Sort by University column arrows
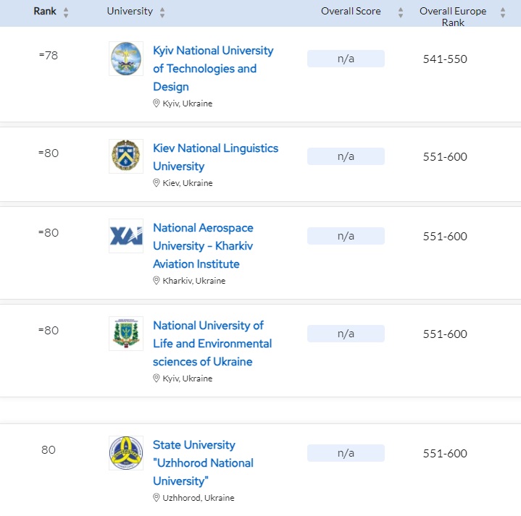The image size is (521, 516). pyautogui.click(x=162, y=12)
